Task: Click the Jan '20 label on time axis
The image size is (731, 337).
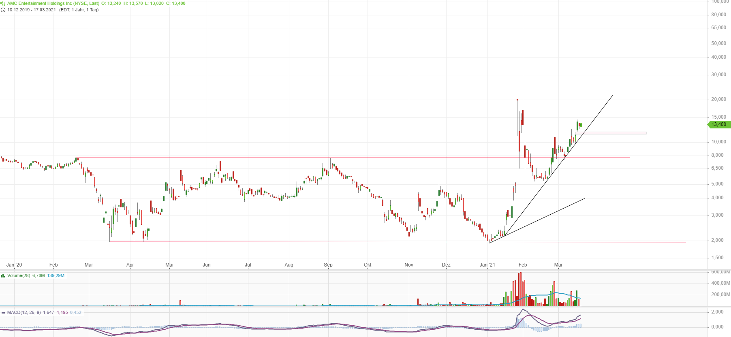Action: [14, 265]
